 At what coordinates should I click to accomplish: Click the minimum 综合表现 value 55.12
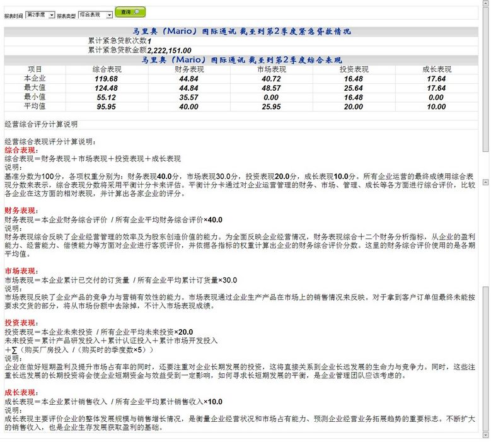[x=107, y=98]
